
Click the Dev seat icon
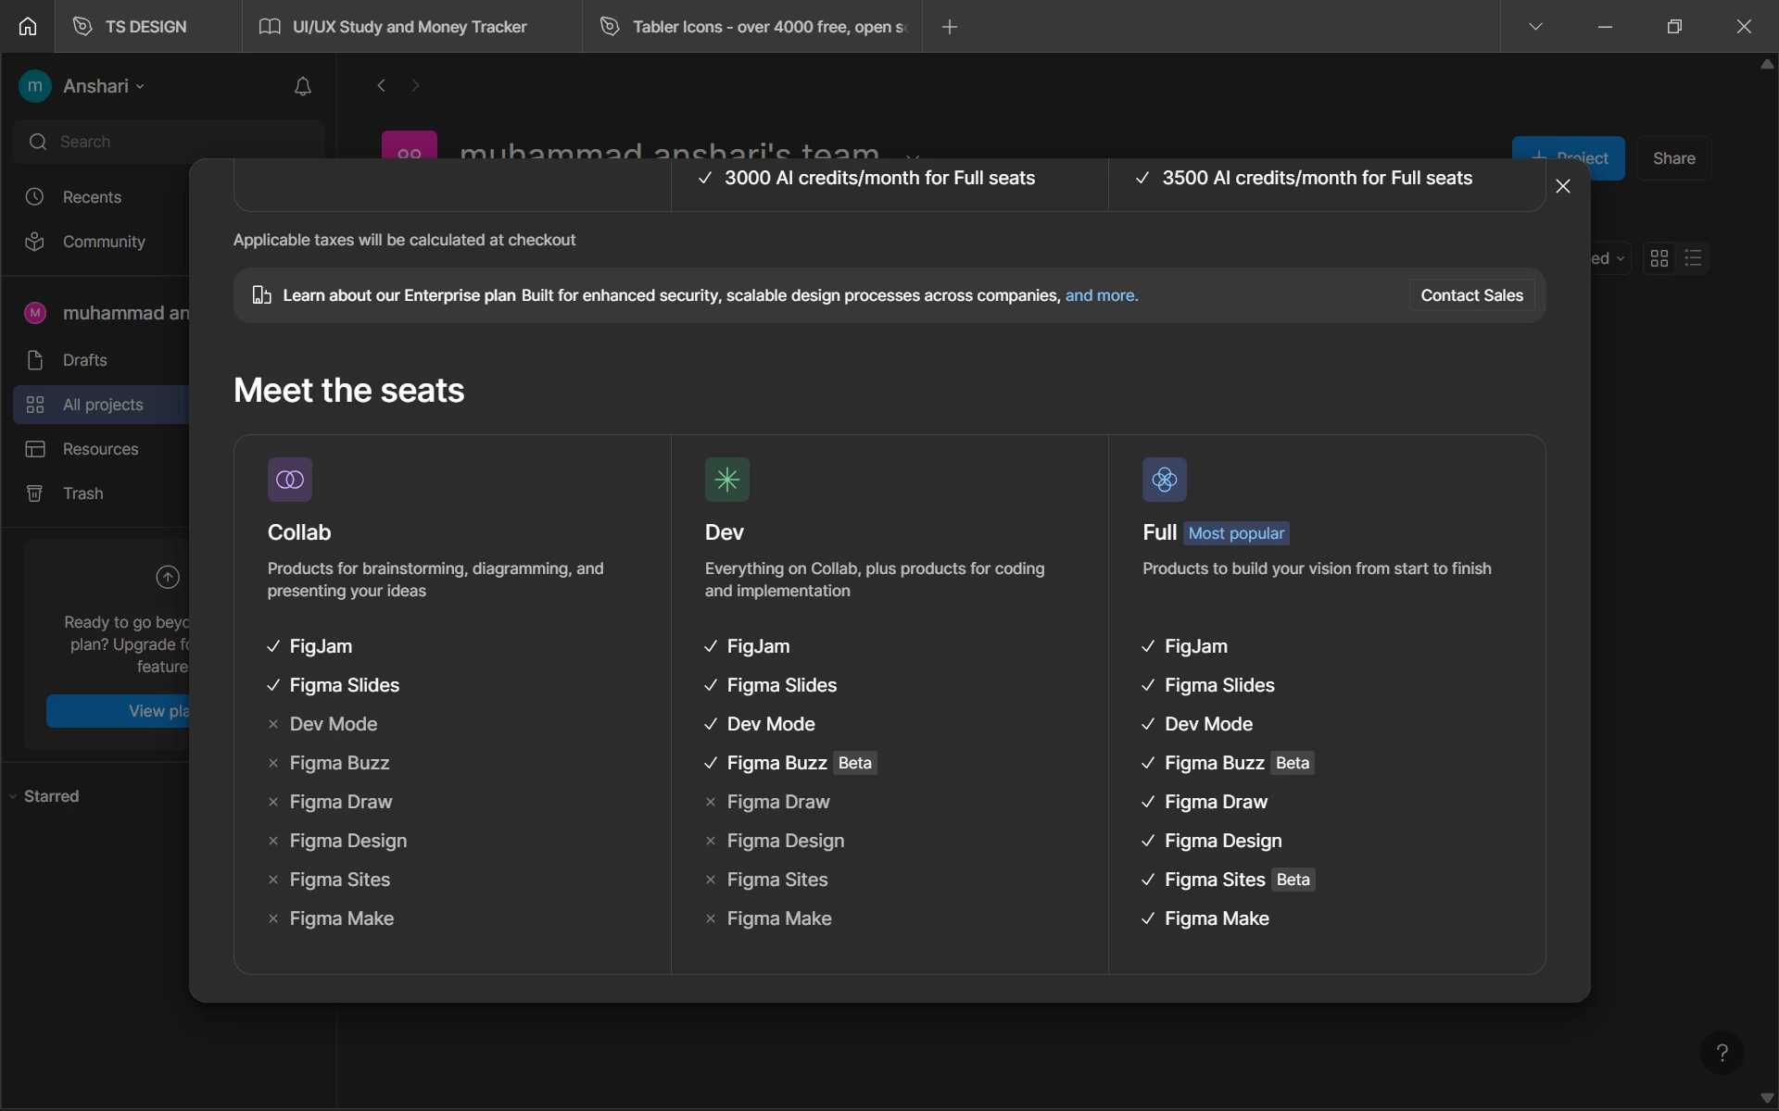pyautogui.click(x=726, y=480)
